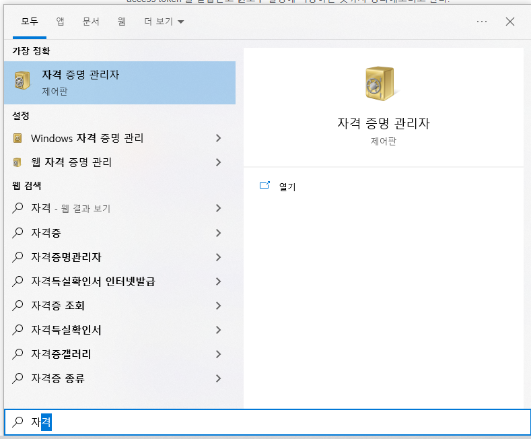This screenshot has width=531, height=439.
Task: Close the search panel with X
Action: [510, 22]
